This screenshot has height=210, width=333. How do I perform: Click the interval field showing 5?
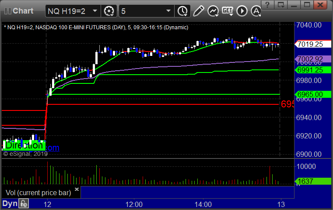[x=147, y=11]
